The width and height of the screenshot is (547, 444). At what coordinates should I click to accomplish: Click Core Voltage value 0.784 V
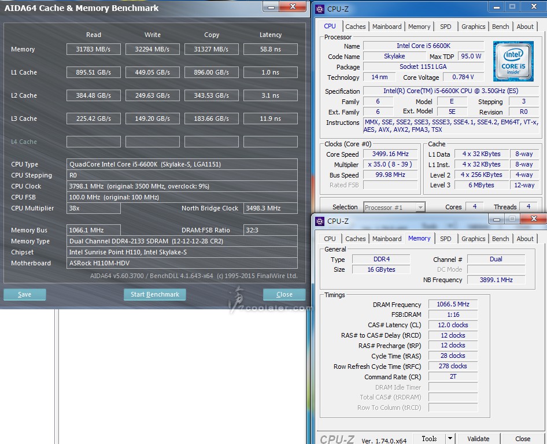tap(463, 77)
